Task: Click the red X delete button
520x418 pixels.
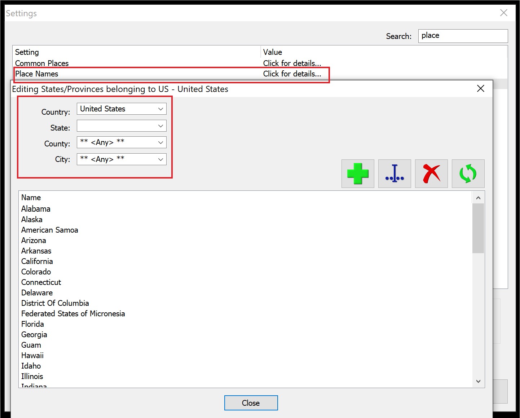Action: pos(431,173)
